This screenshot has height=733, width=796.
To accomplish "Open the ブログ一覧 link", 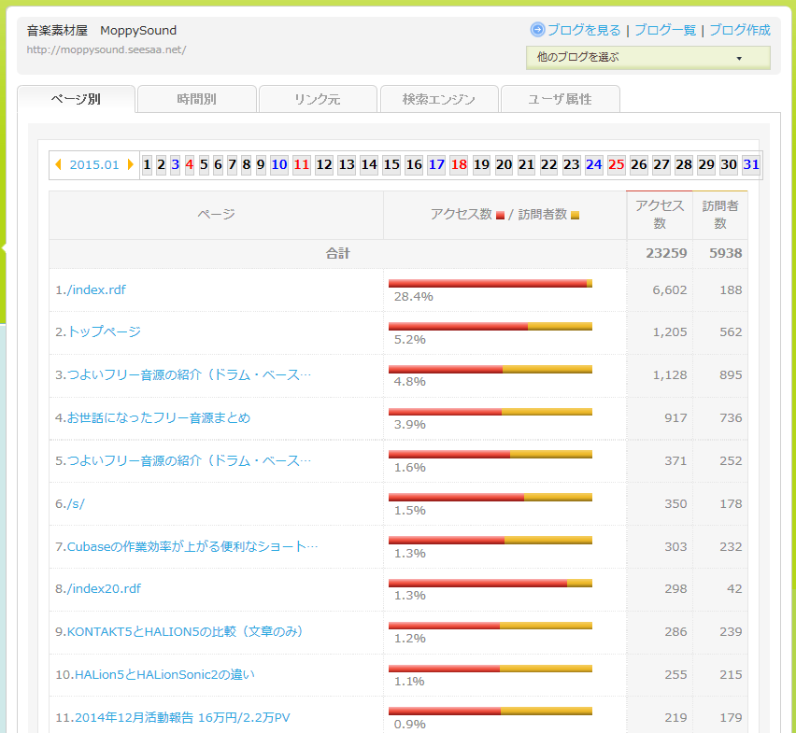I will click(x=665, y=30).
